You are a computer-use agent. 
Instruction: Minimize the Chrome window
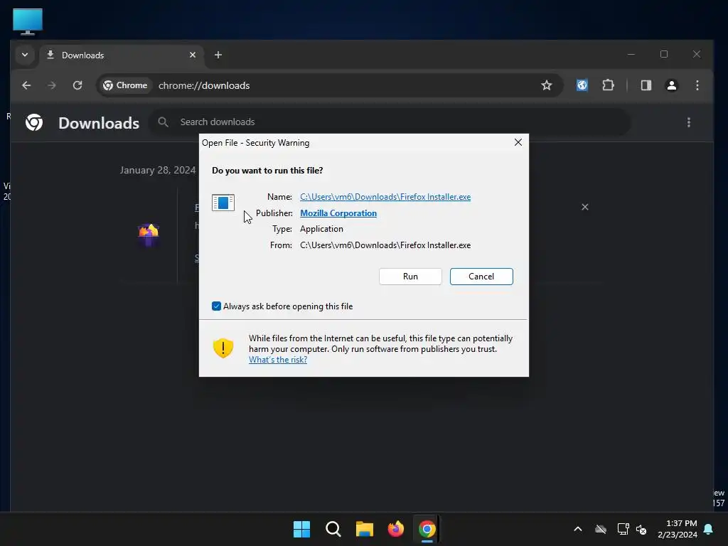point(631,54)
